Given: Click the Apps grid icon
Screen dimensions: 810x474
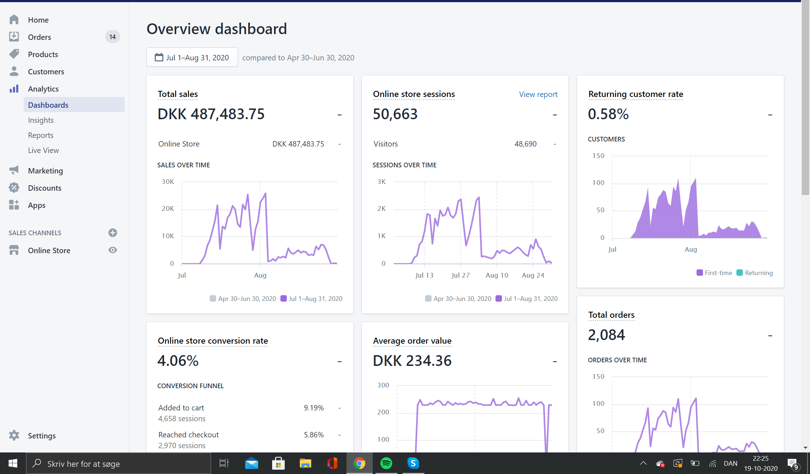Looking at the screenshot, I should [x=14, y=205].
